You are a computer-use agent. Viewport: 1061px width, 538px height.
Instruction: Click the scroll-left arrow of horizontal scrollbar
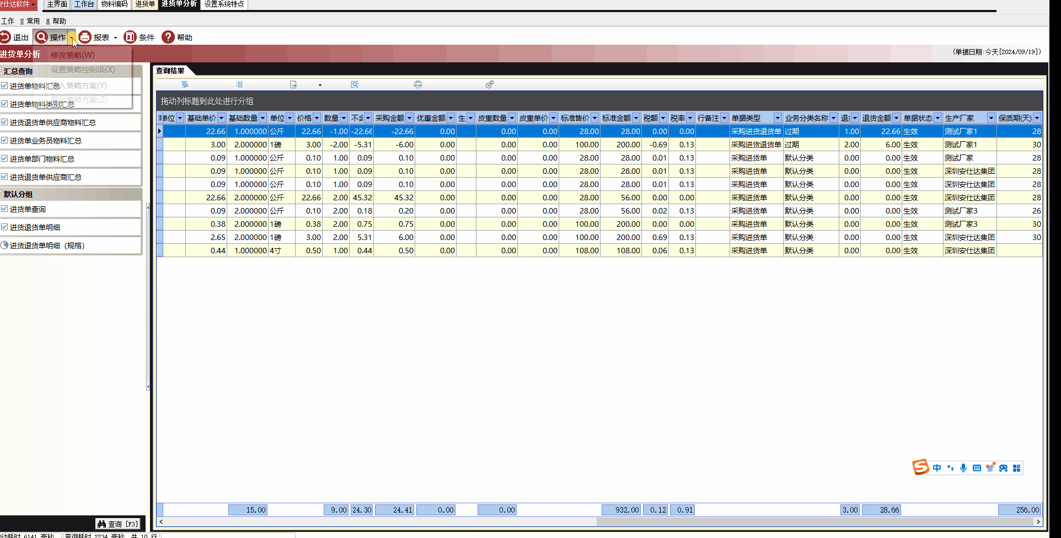161,521
